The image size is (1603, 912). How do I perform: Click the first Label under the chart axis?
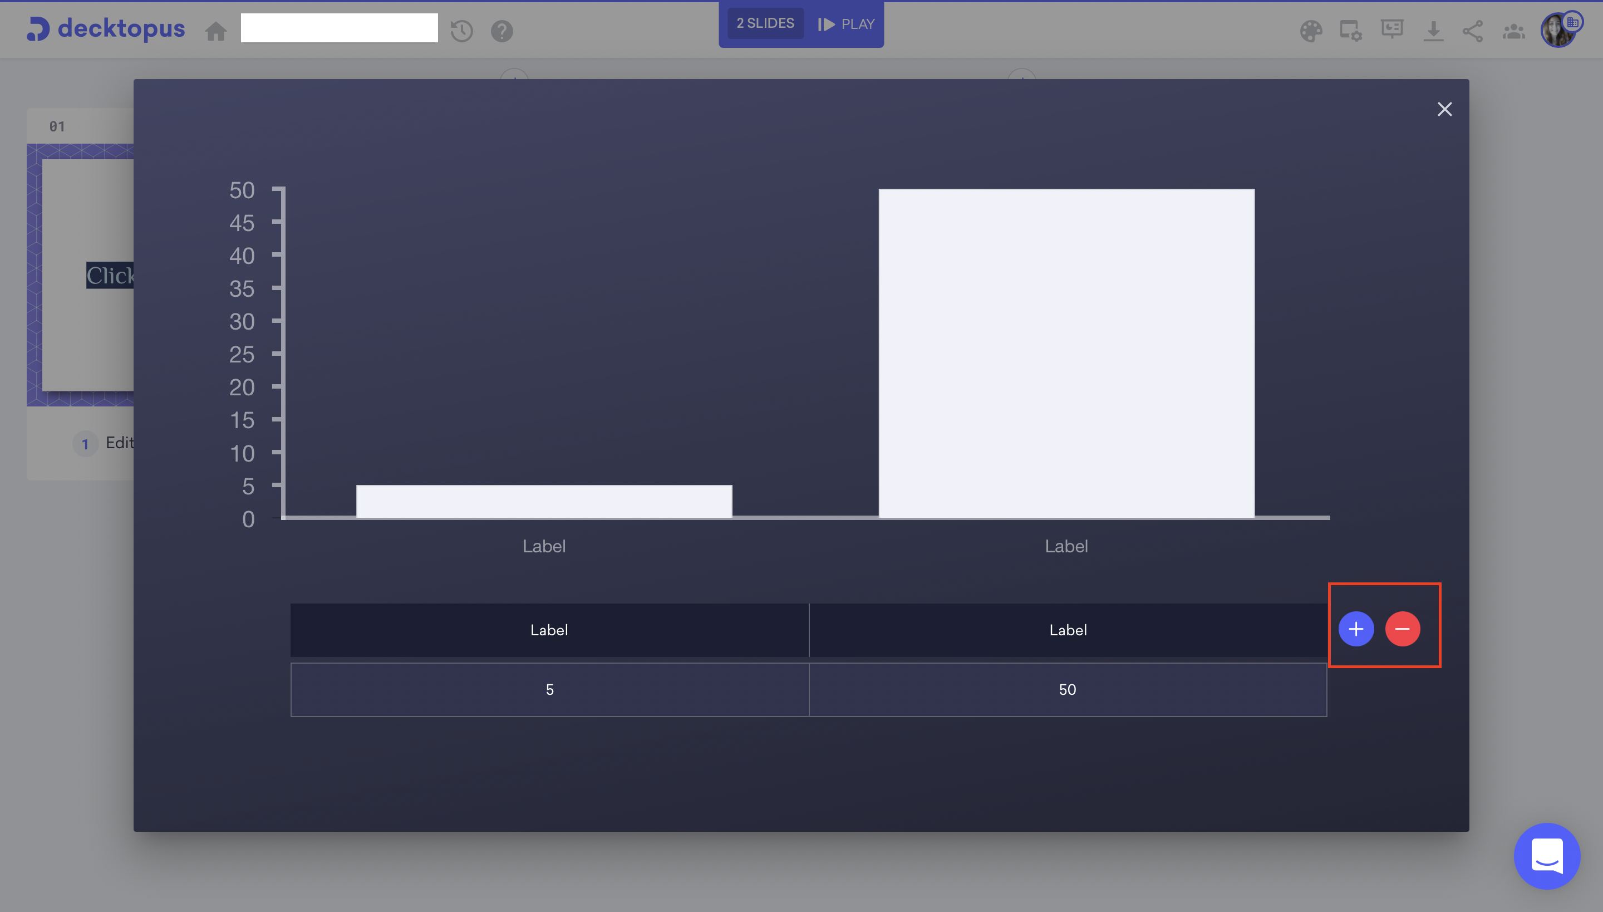tap(544, 546)
